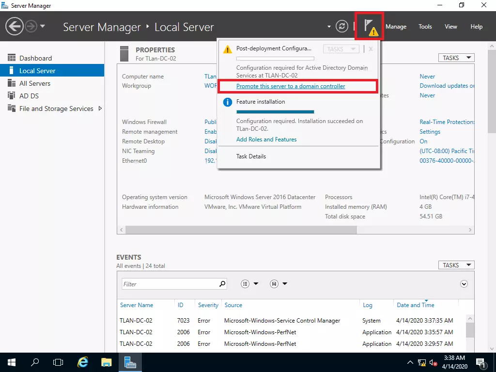The width and height of the screenshot is (496, 372).
Task: Click the Refresh icon in header
Action: [x=341, y=26]
